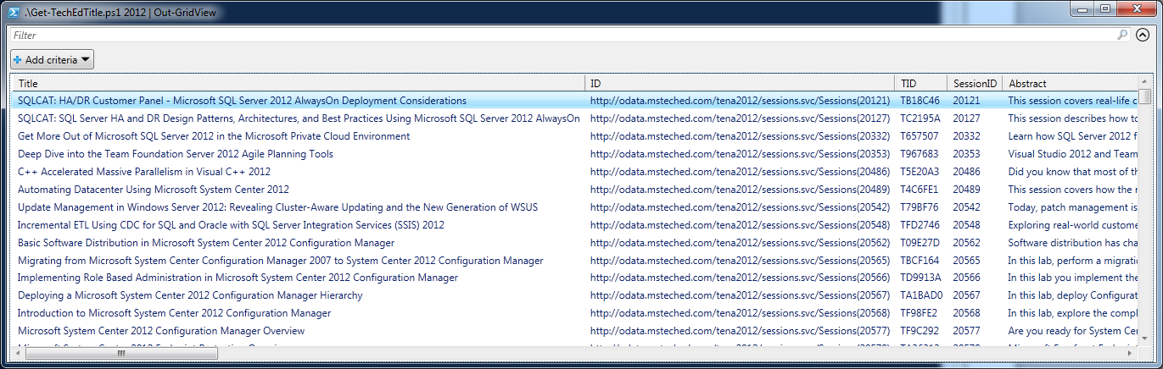This screenshot has width=1163, height=369.
Task: Select row with session ID 20562
Action: 966,243
